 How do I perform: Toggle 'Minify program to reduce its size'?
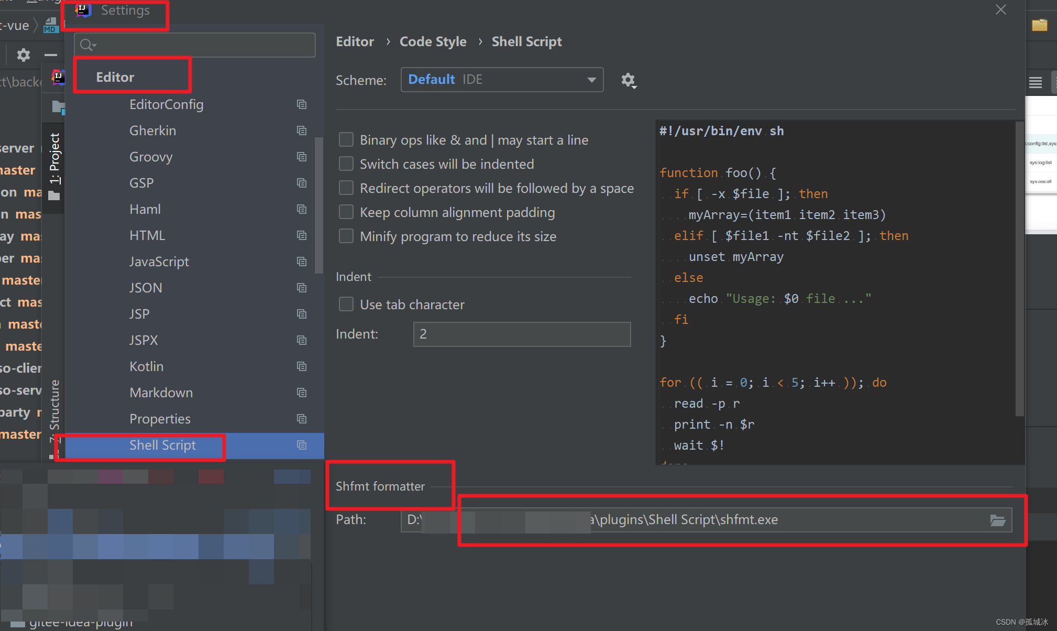click(x=346, y=236)
